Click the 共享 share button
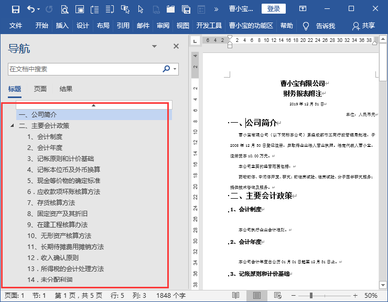The height and width of the screenshot is (302, 388). point(364,26)
